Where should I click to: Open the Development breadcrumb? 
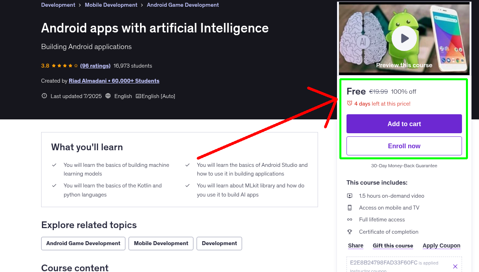[x=58, y=5]
